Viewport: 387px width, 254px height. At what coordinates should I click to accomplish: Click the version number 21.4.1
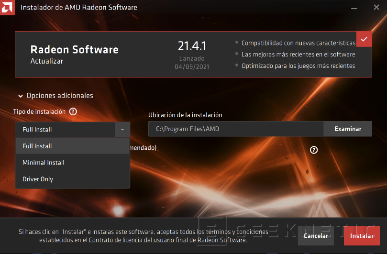tap(191, 46)
